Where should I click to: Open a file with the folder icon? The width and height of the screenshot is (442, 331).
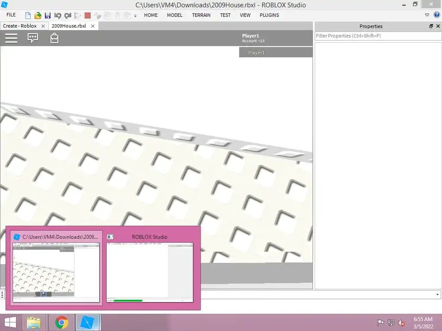tap(38, 16)
